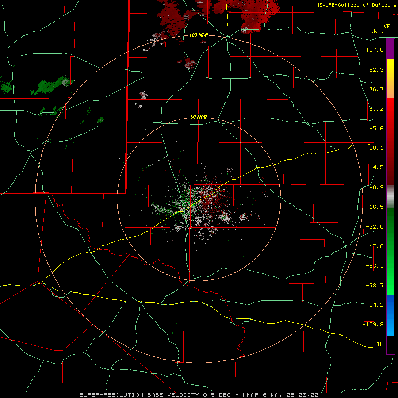This screenshot has width=398, height=398.
Task: Click the 45.6 scale value
Action: click(376, 128)
